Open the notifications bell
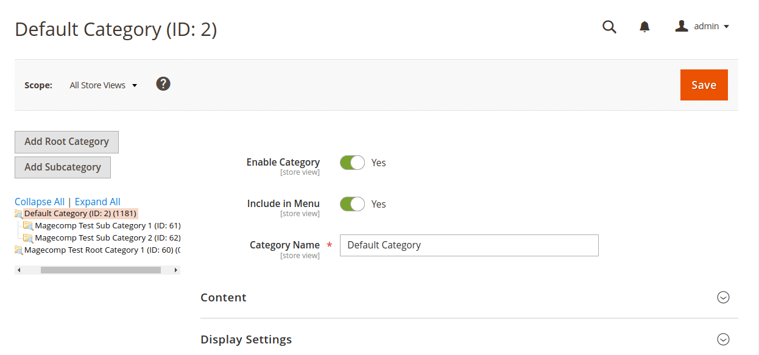The width and height of the screenshot is (759, 355). point(644,27)
